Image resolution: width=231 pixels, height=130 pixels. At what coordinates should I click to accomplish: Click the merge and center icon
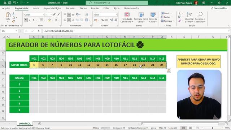coord(87,20)
